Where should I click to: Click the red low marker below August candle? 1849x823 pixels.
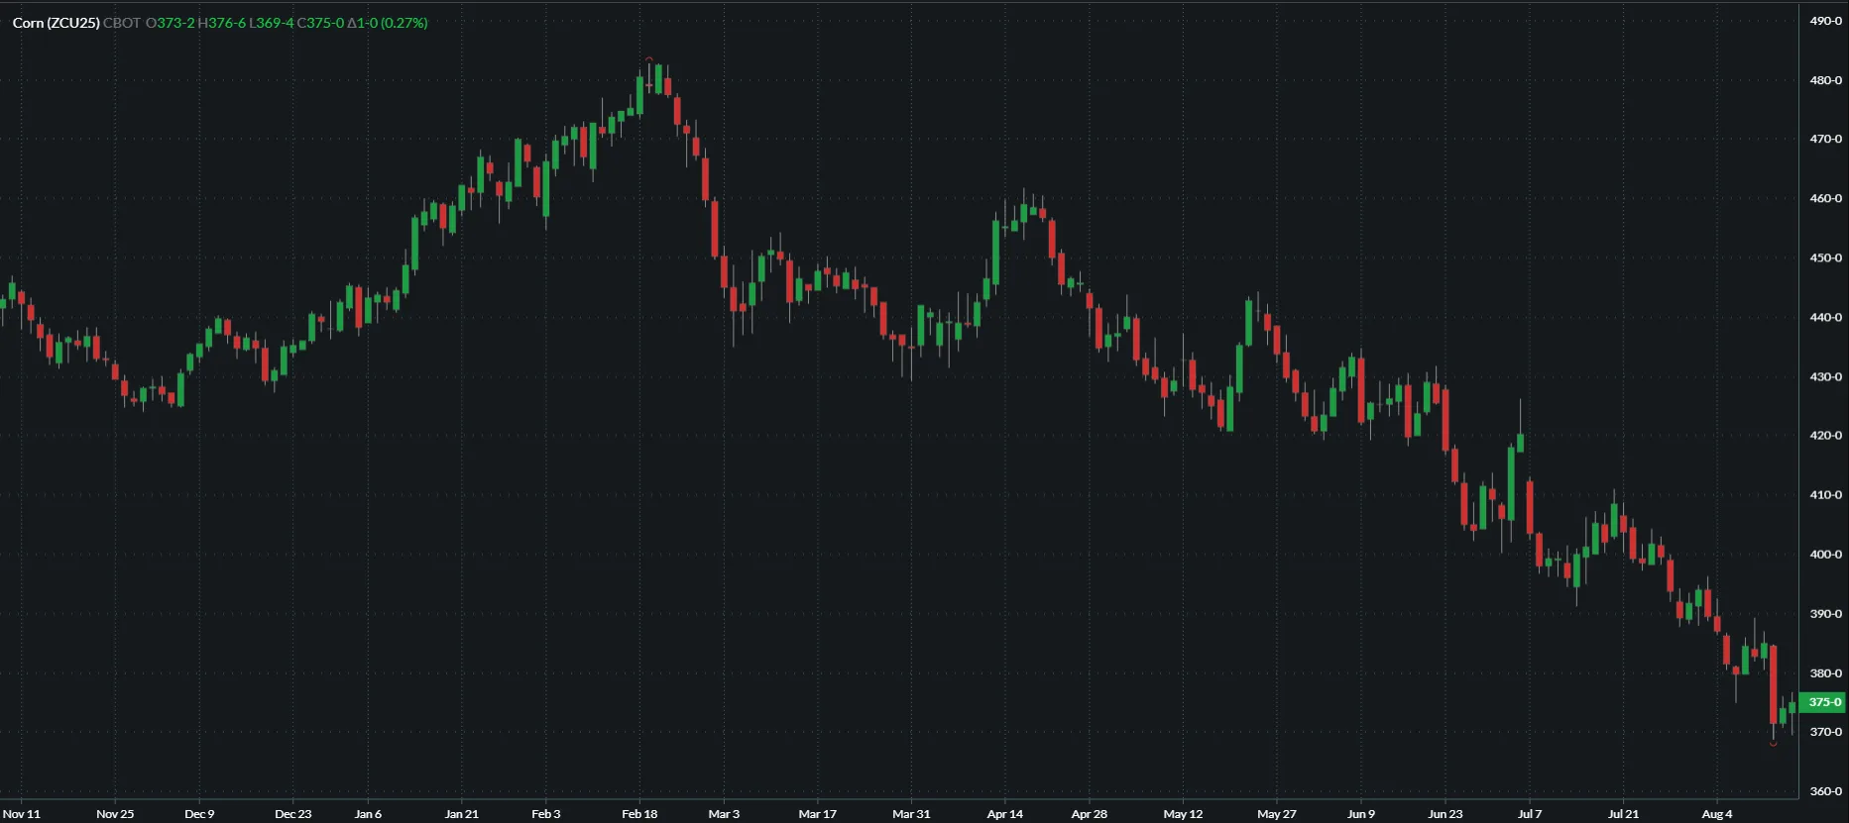click(1774, 744)
